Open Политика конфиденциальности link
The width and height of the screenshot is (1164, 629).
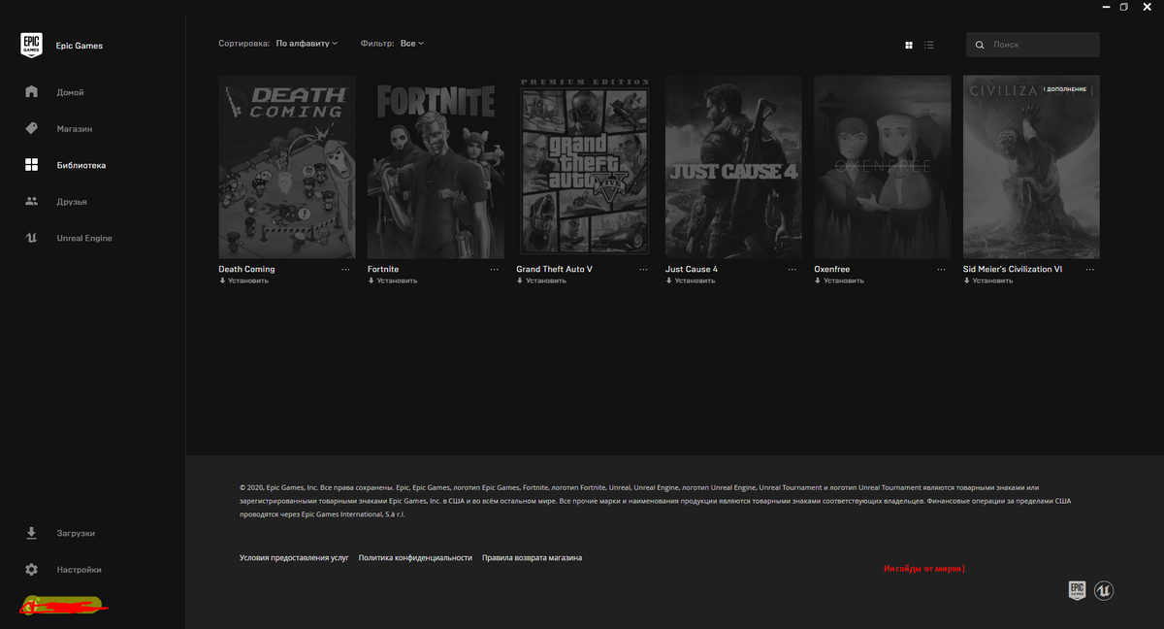415,558
